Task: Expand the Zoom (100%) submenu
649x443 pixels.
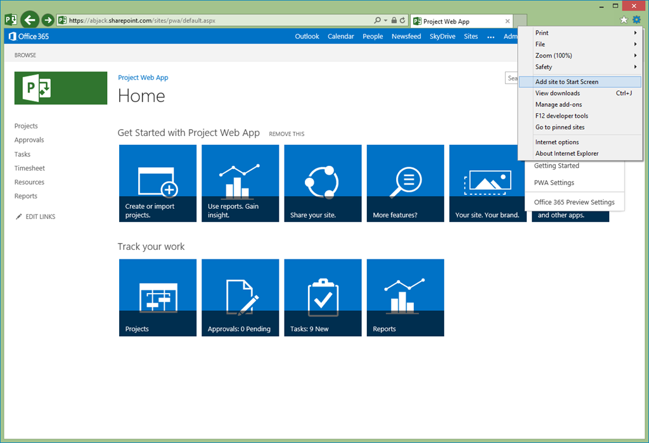Action: pos(581,56)
